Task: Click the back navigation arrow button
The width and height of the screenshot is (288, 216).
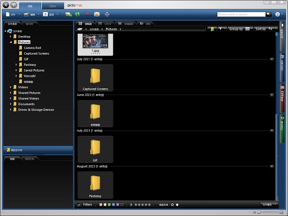Action: point(6,5)
